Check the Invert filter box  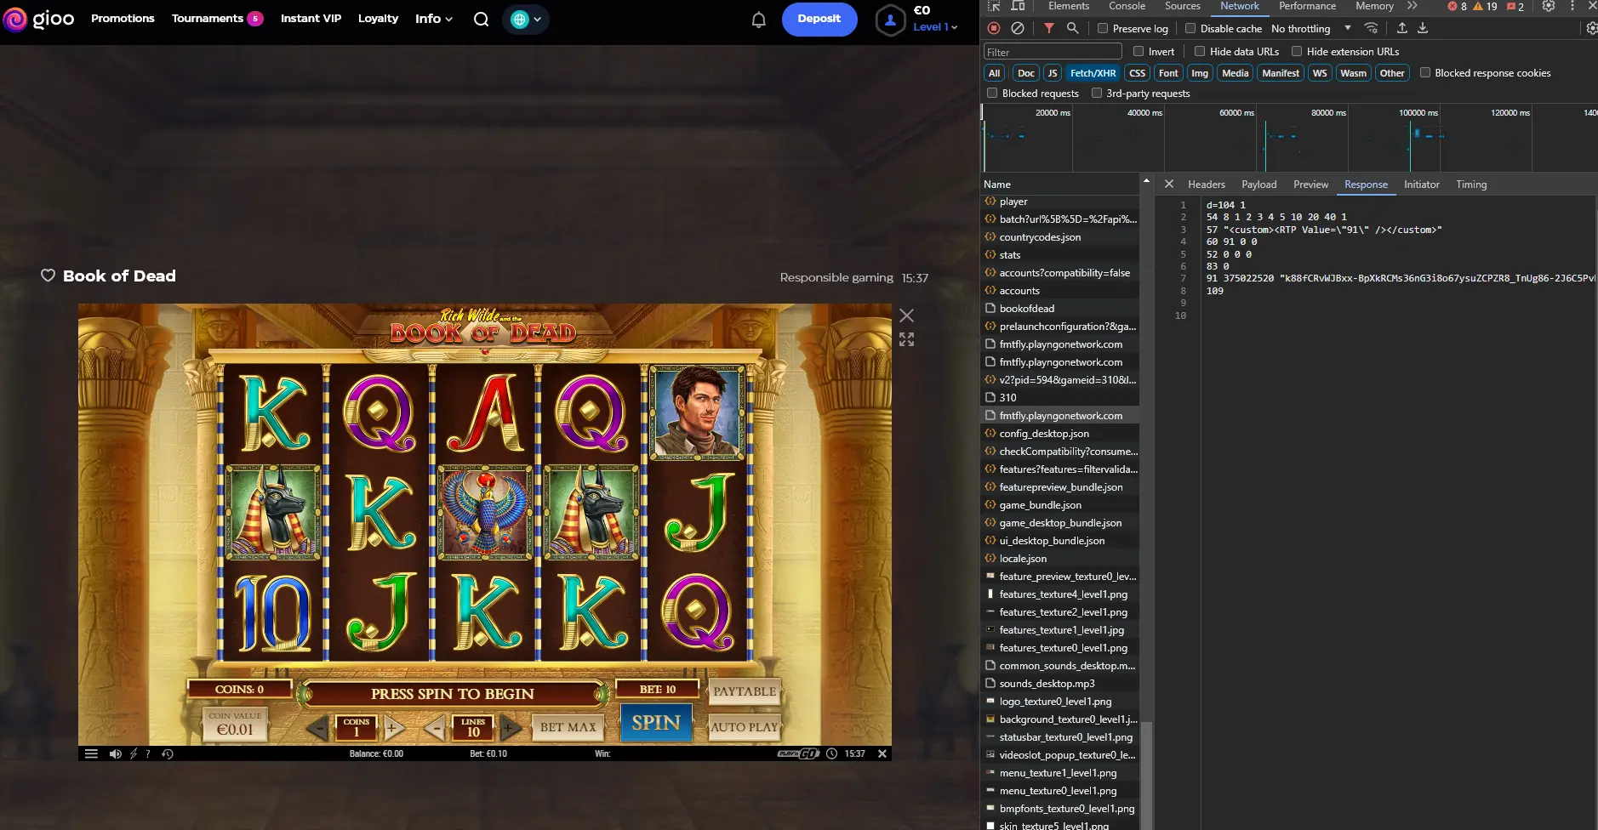[x=1139, y=51]
